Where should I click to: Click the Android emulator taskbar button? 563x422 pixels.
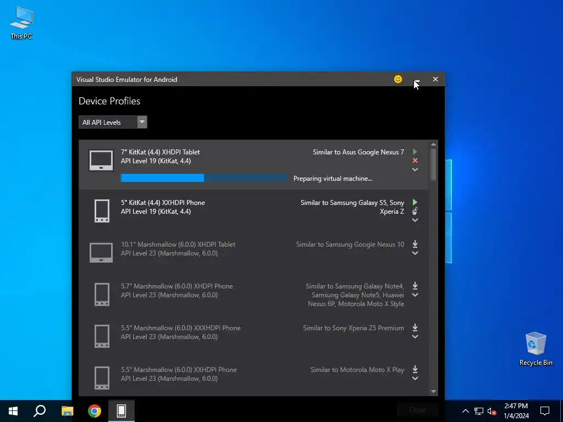pyautogui.click(x=122, y=411)
